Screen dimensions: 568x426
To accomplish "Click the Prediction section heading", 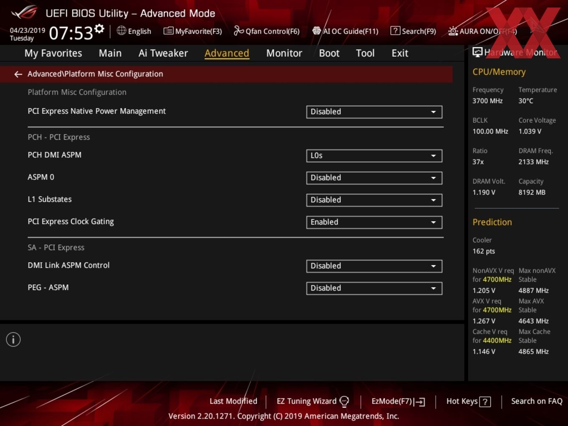I will point(492,222).
